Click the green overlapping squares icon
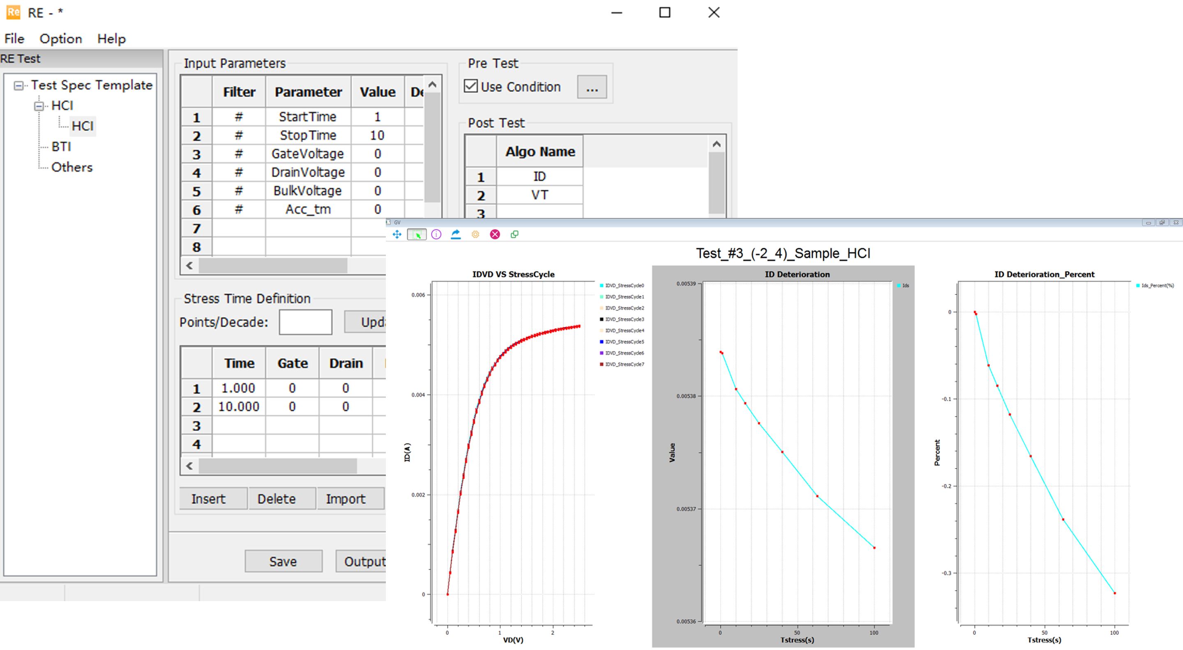Viewport: 1183px width, 650px height. (x=514, y=234)
